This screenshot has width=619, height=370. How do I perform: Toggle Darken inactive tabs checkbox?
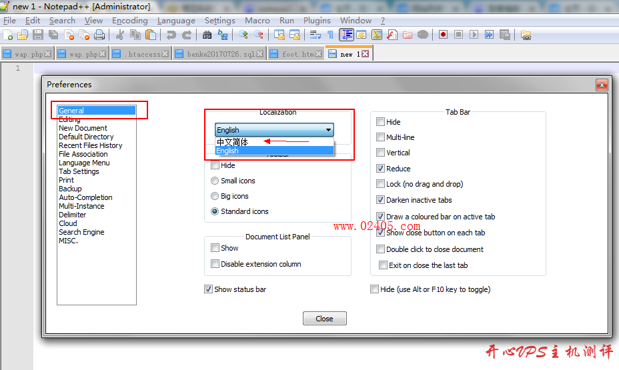click(380, 199)
